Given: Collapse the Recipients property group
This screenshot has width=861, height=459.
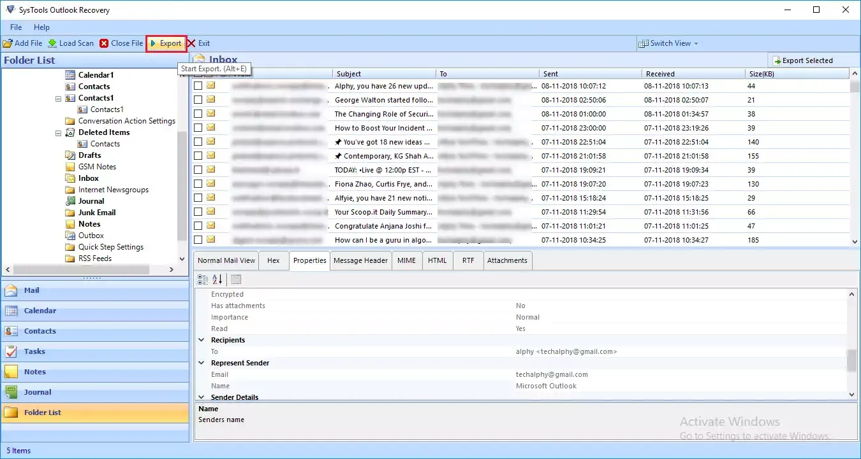Looking at the screenshot, I should pyautogui.click(x=202, y=340).
